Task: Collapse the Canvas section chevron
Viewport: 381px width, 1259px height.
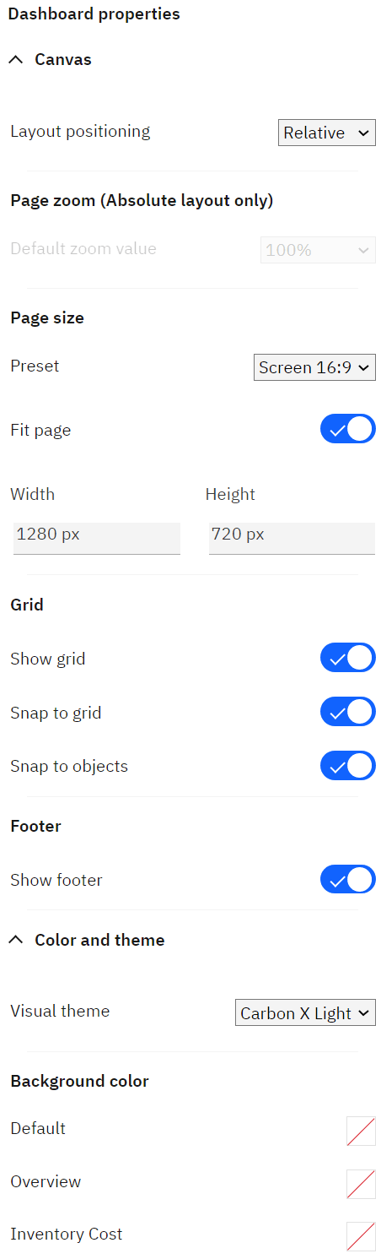Action: (x=15, y=60)
